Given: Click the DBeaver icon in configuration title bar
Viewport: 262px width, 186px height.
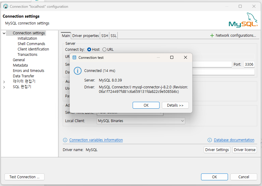Looking at the screenshot, I should 6,6.
